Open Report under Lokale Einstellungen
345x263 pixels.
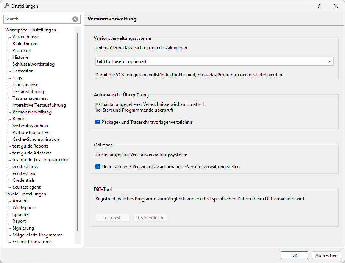tap(19, 221)
